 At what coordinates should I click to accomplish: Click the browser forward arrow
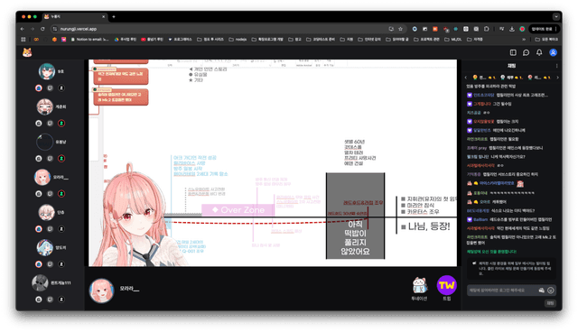click(33, 29)
